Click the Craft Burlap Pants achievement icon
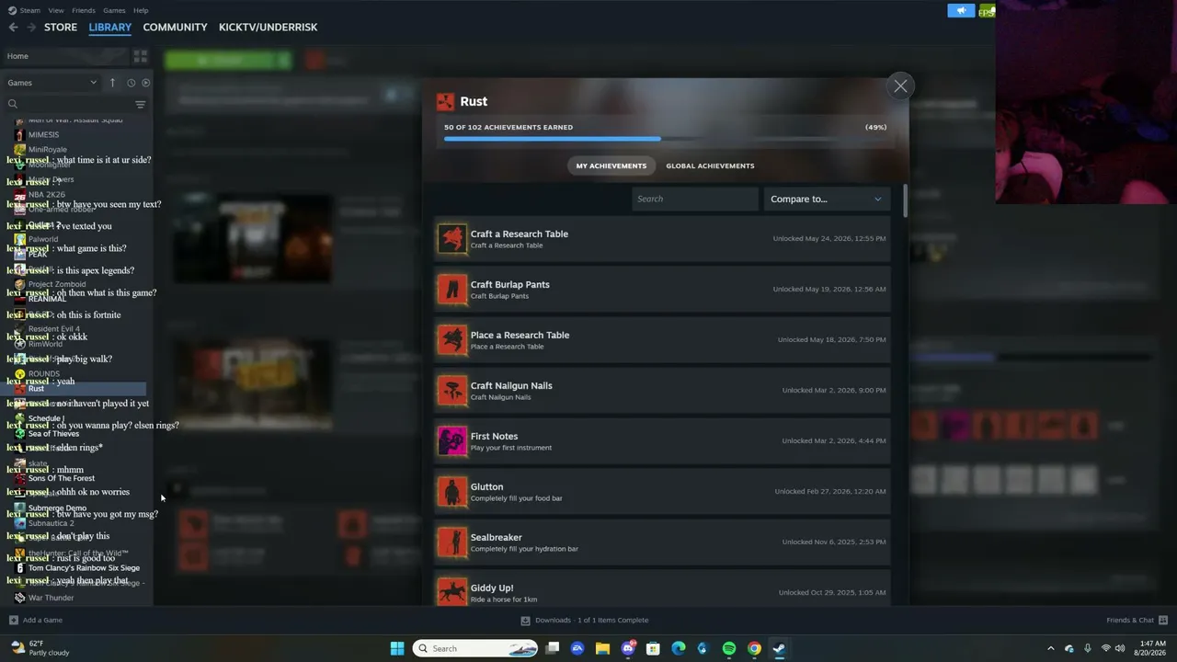Image resolution: width=1177 pixels, height=662 pixels. [451, 290]
